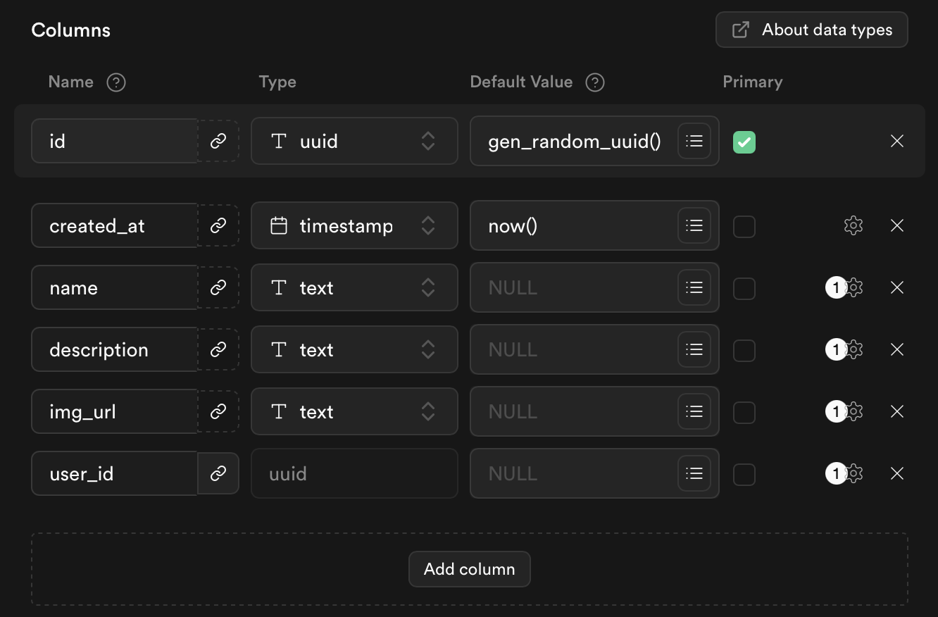Change the timestamp type of created_at
Image resolution: width=938 pixels, height=617 pixels.
[354, 225]
